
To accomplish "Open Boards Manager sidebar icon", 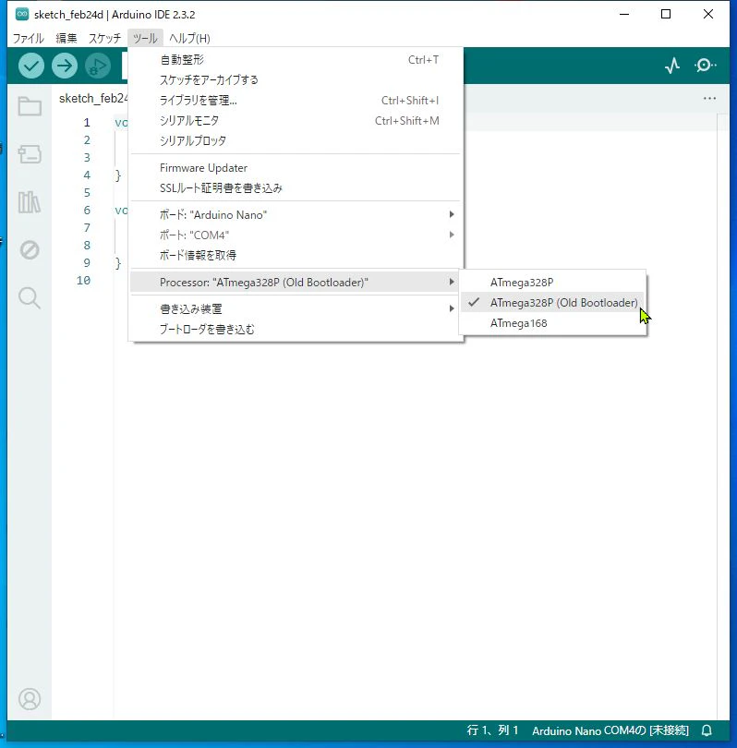I will pyautogui.click(x=30, y=154).
